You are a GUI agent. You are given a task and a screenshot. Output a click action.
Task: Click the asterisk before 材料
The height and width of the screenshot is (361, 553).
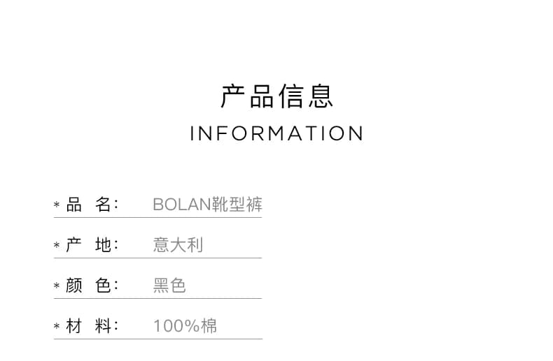[57, 327]
